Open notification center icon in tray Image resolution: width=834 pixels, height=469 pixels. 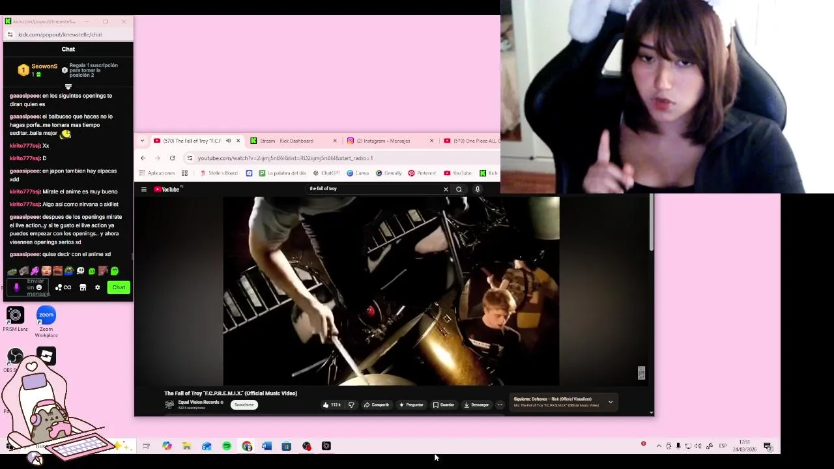coord(768,446)
